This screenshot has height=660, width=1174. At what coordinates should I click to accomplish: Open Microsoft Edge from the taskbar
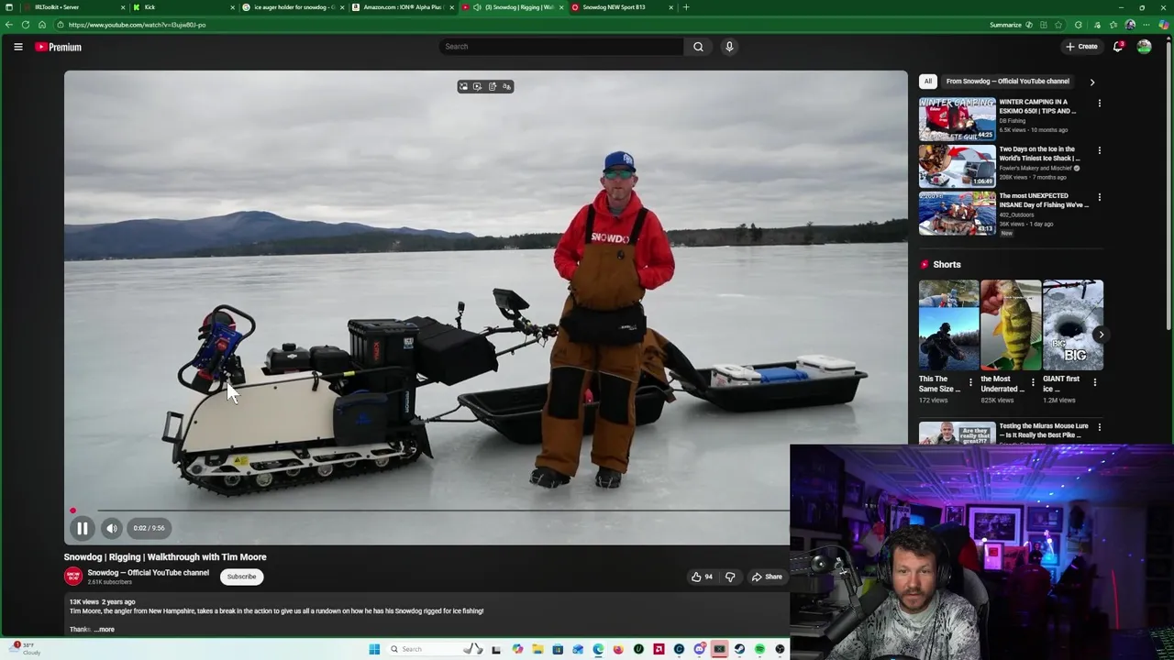[x=598, y=649]
